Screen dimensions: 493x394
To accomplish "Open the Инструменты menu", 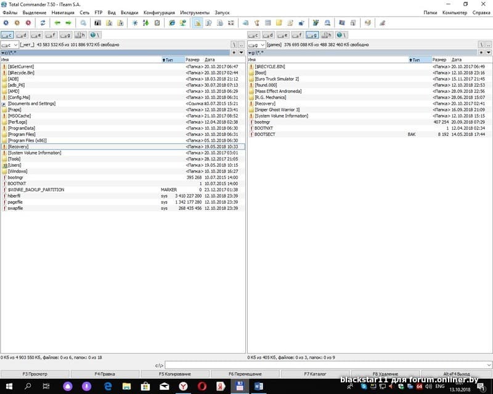I will click(x=195, y=12).
